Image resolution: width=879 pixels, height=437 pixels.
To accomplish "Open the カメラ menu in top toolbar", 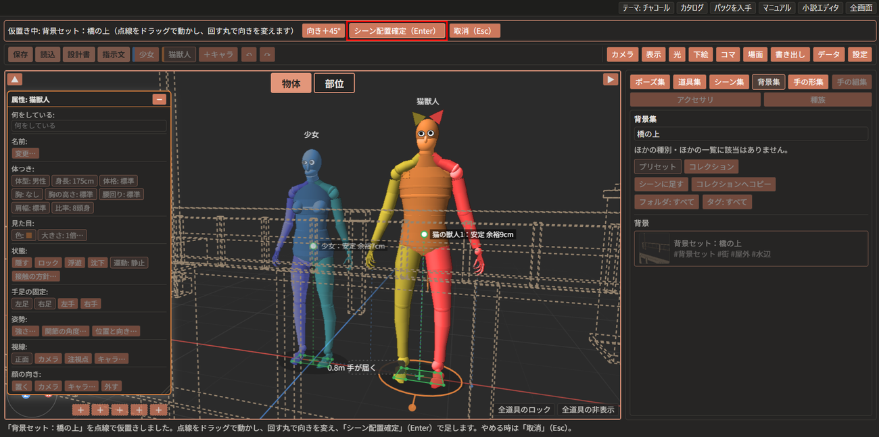I will [623, 55].
